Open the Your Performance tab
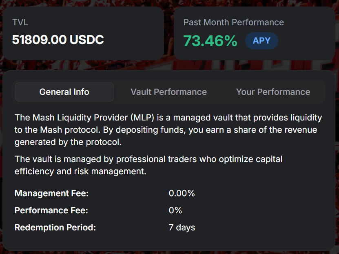Image resolution: width=339 pixels, height=254 pixels. 273,92
